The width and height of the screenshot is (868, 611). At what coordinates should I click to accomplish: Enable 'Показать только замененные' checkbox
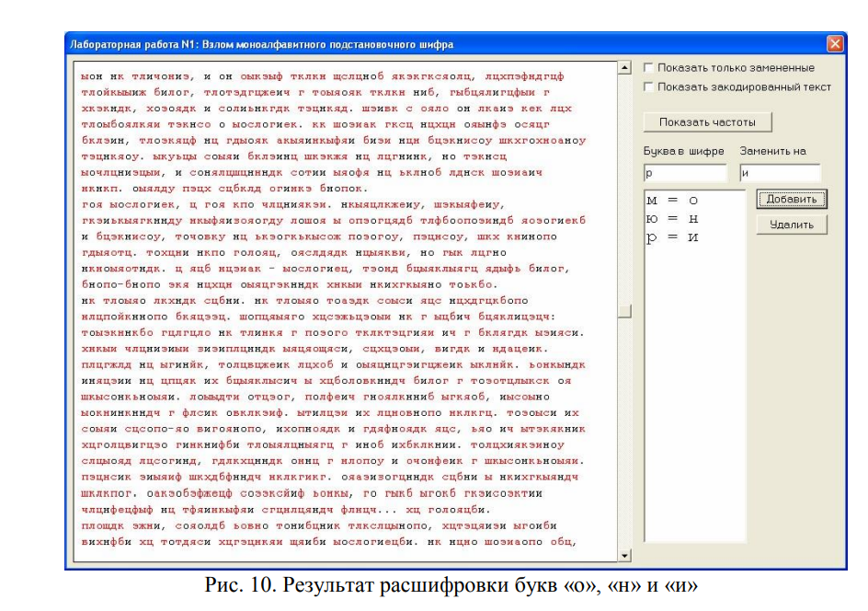coord(650,68)
